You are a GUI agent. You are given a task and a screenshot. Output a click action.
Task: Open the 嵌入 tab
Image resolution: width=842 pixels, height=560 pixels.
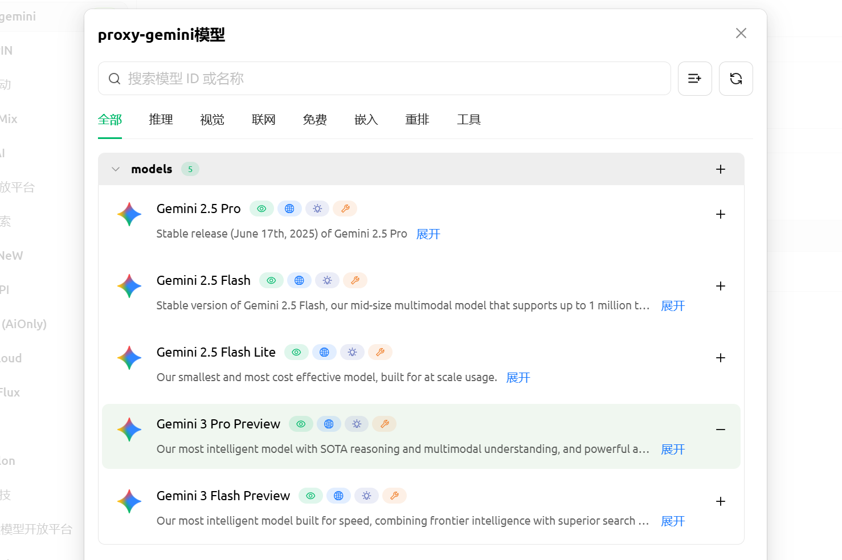366,120
